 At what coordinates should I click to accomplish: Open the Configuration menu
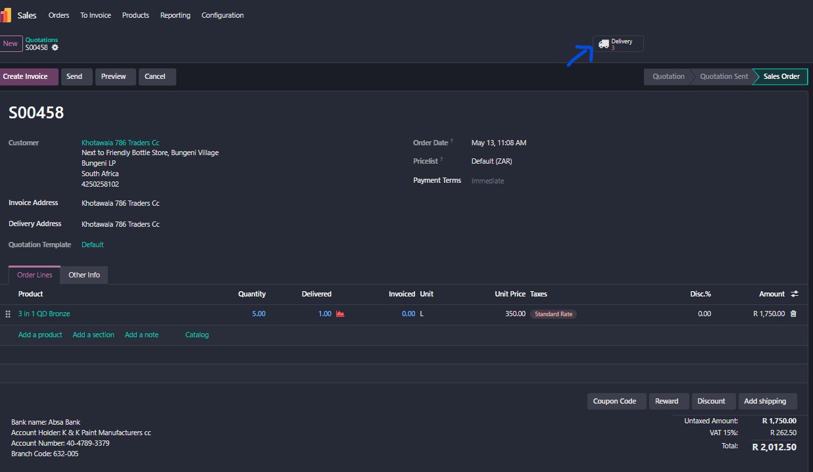tap(222, 15)
